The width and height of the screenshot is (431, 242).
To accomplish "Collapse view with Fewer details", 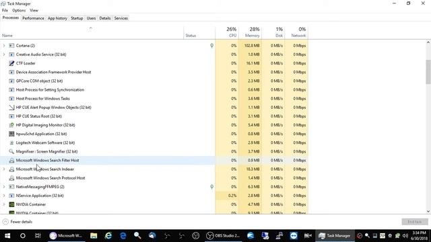I will tap(18, 222).
